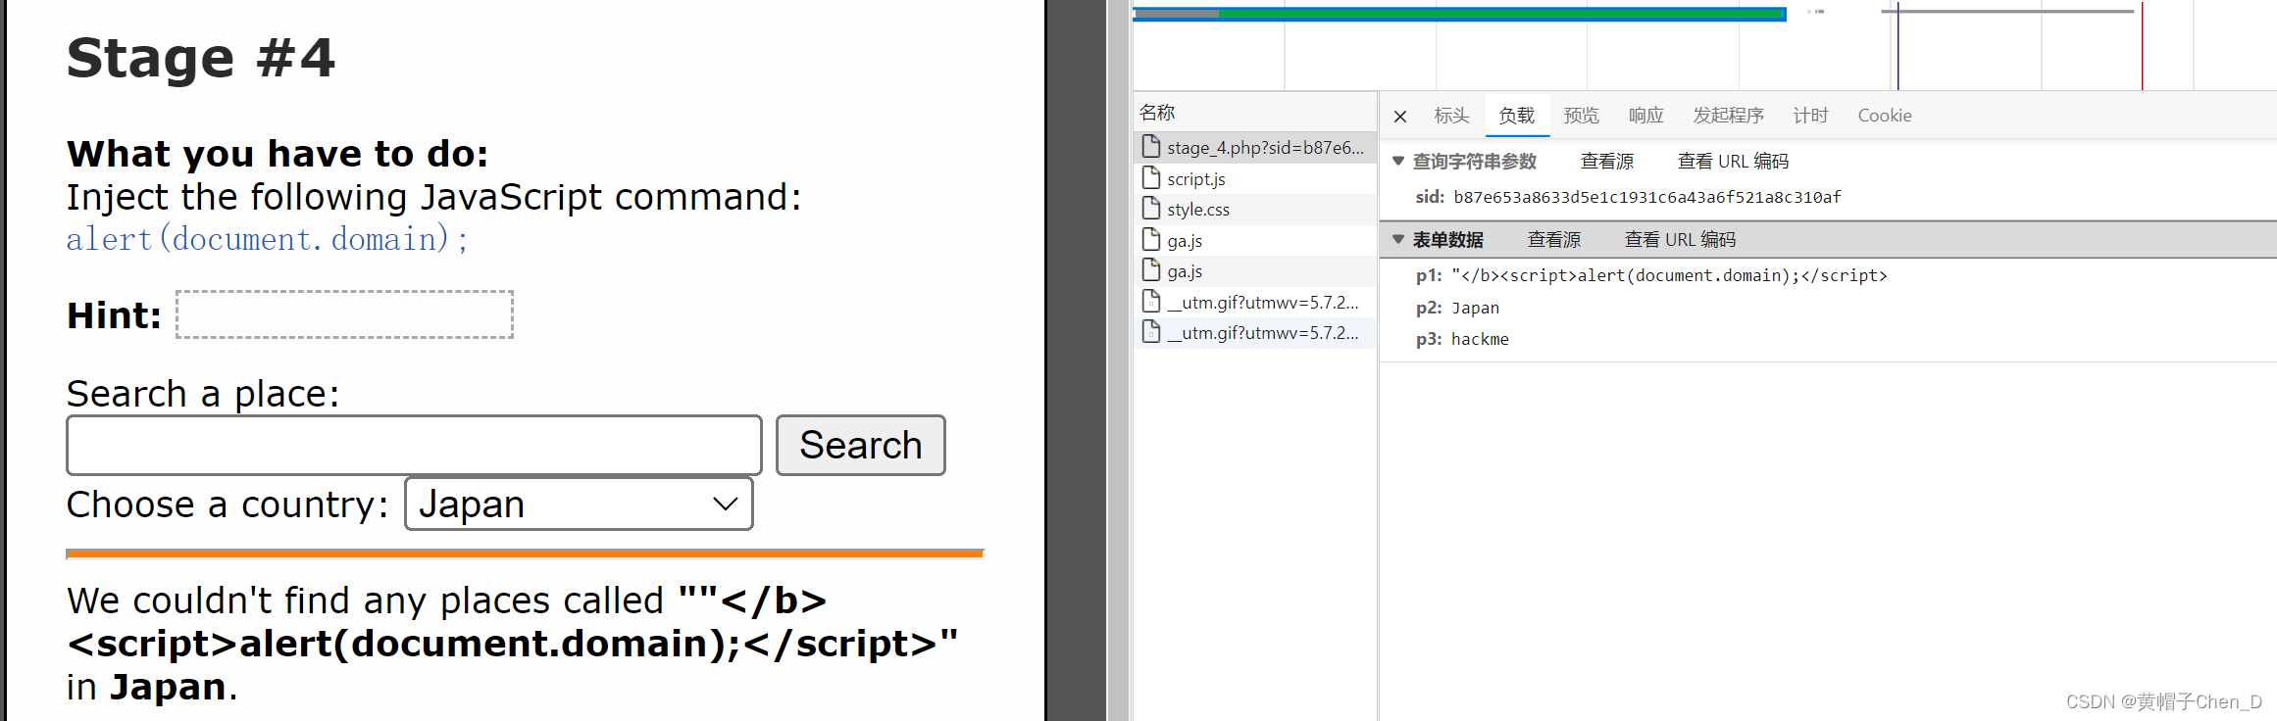The height and width of the screenshot is (721, 2277).
Task: Click 查看 URL 编码 next to 表单数据
Action: (x=1680, y=239)
